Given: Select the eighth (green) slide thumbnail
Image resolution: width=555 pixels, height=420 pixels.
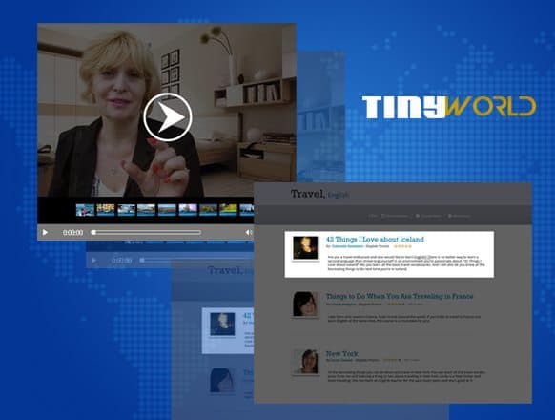Looking at the screenshot, I should pos(228,210).
